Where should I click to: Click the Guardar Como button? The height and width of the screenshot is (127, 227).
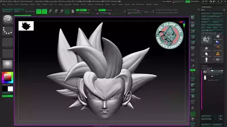(218, 14)
